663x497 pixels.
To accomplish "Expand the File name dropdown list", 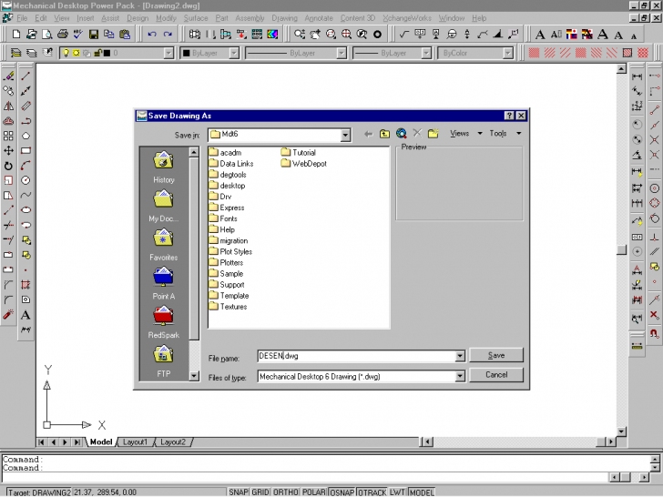I will pos(460,356).
